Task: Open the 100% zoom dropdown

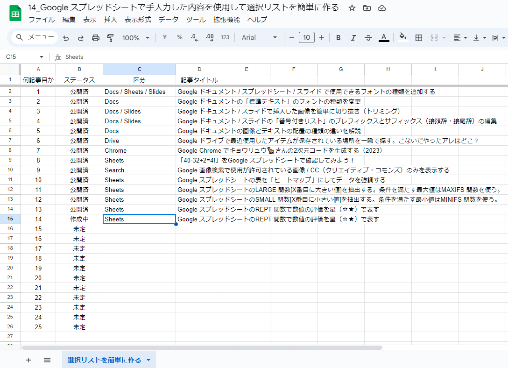Action: 136,38
